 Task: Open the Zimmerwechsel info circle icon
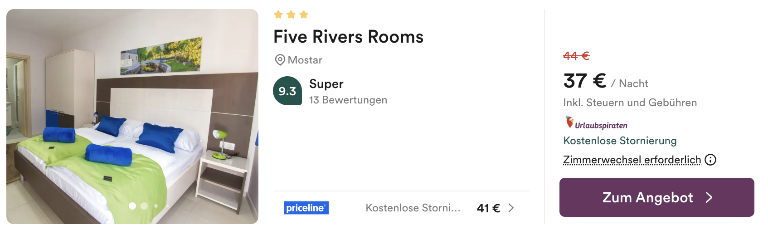coord(710,160)
